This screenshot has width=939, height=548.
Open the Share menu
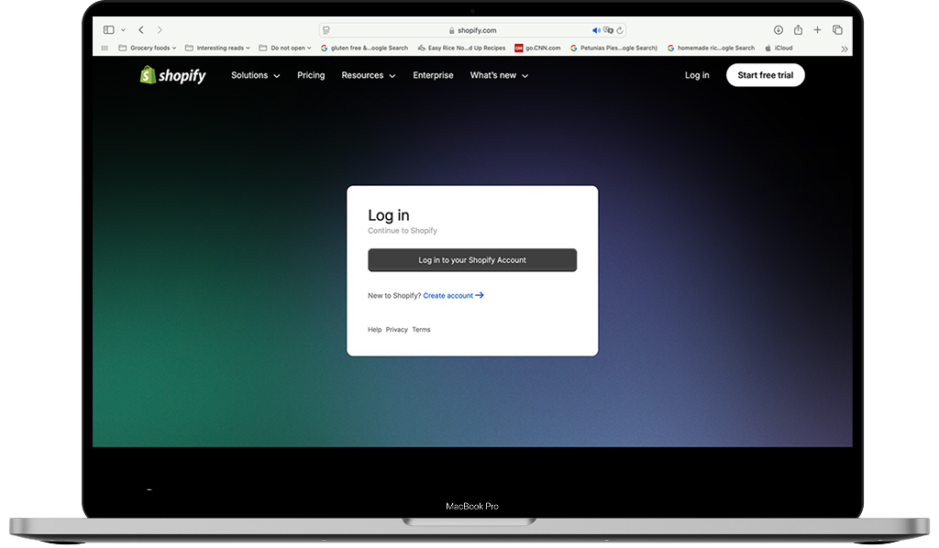coord(799,30)
